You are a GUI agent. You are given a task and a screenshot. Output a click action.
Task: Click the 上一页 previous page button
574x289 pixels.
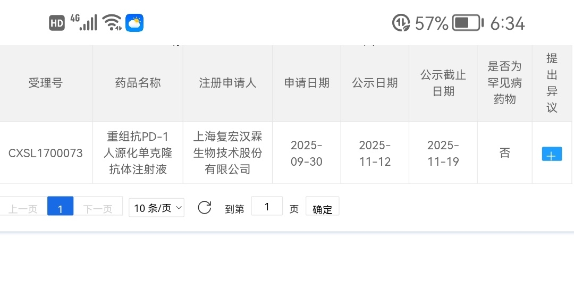(x=23, y=208)
